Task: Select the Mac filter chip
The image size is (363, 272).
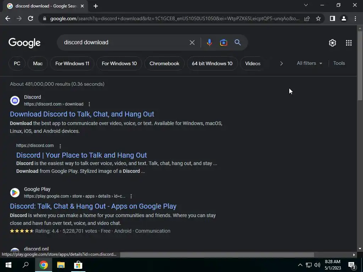Action: 38,63
